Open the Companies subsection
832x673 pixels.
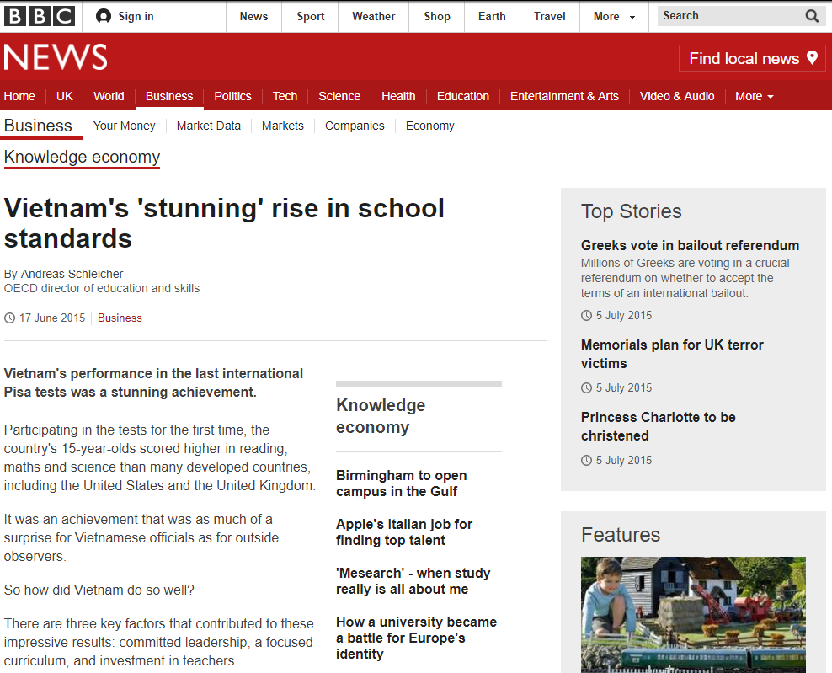point(355,126)
